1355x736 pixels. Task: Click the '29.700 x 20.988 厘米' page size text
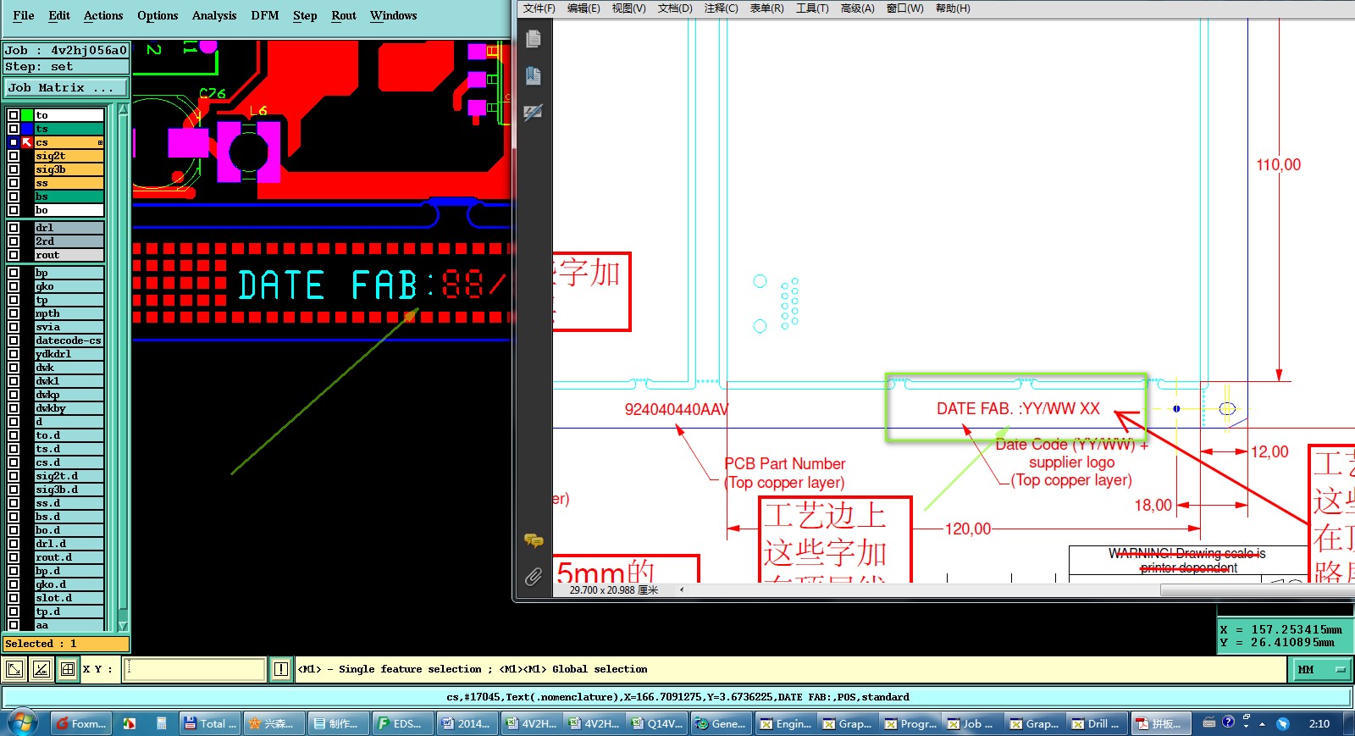click(613, 590)
